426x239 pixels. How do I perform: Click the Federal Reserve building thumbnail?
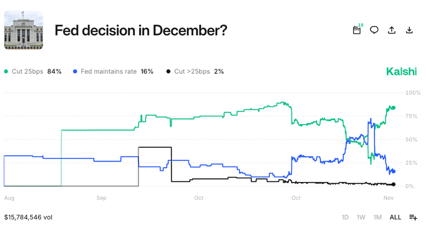click(x=24, y=30)
